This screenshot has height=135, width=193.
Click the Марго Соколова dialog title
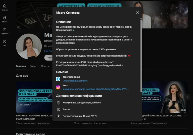(68, 13)
